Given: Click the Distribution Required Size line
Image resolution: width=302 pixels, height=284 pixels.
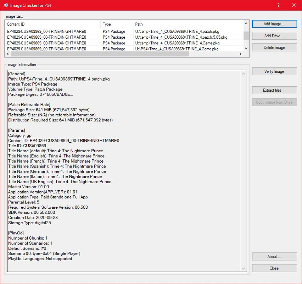Looking at the screenshot, I should (61, 120).
